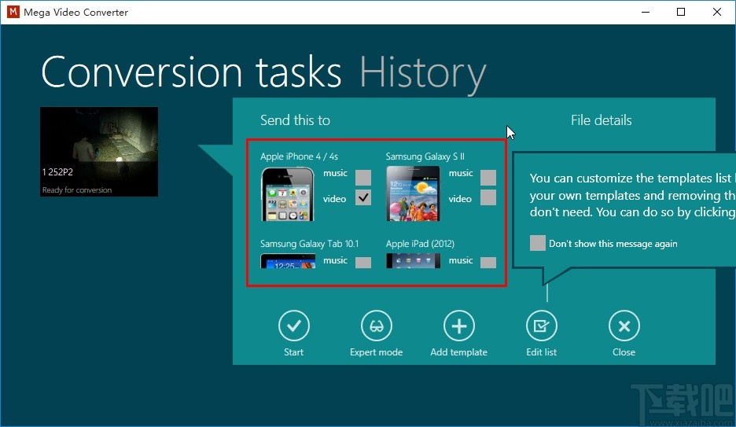Select the Apple iPad (2012) device image
The height and width of the screenshot is (427, 736).
pyautogui.click(x=413, y=261)
